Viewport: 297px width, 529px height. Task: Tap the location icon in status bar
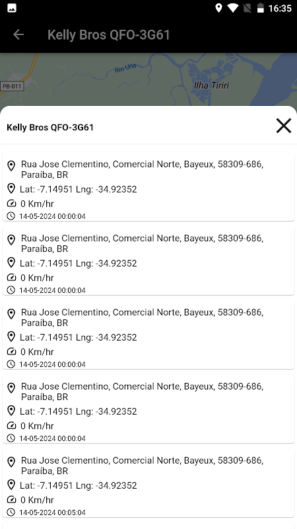(x=218, y=8)
